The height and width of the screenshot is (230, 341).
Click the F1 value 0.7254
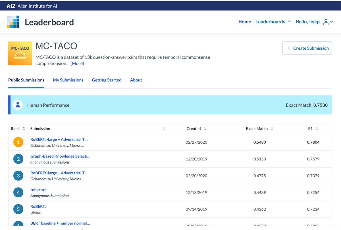313,193
